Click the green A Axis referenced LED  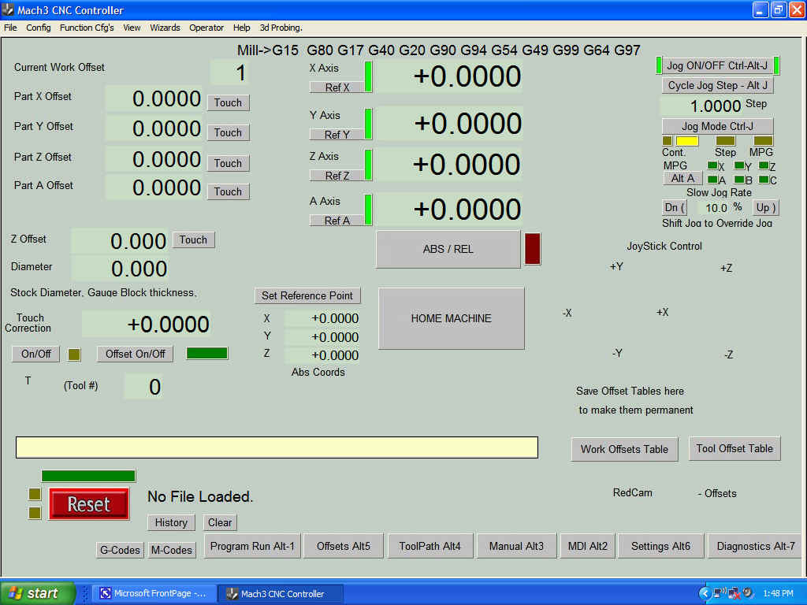pos(368,210)
